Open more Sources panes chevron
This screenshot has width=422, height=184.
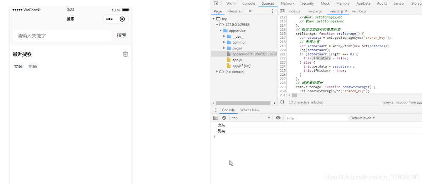[x=250, y=11]
